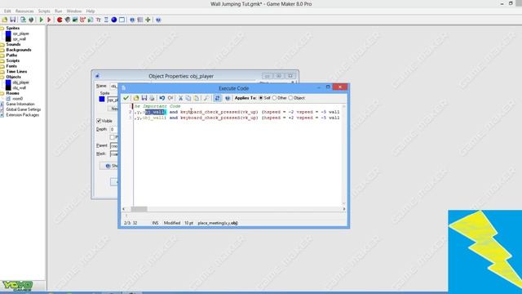Image resolution: width=522 pixels, height=294 pixels.
Task: Select Sprites folder in resource tree
Action: (x=13, y=29)
